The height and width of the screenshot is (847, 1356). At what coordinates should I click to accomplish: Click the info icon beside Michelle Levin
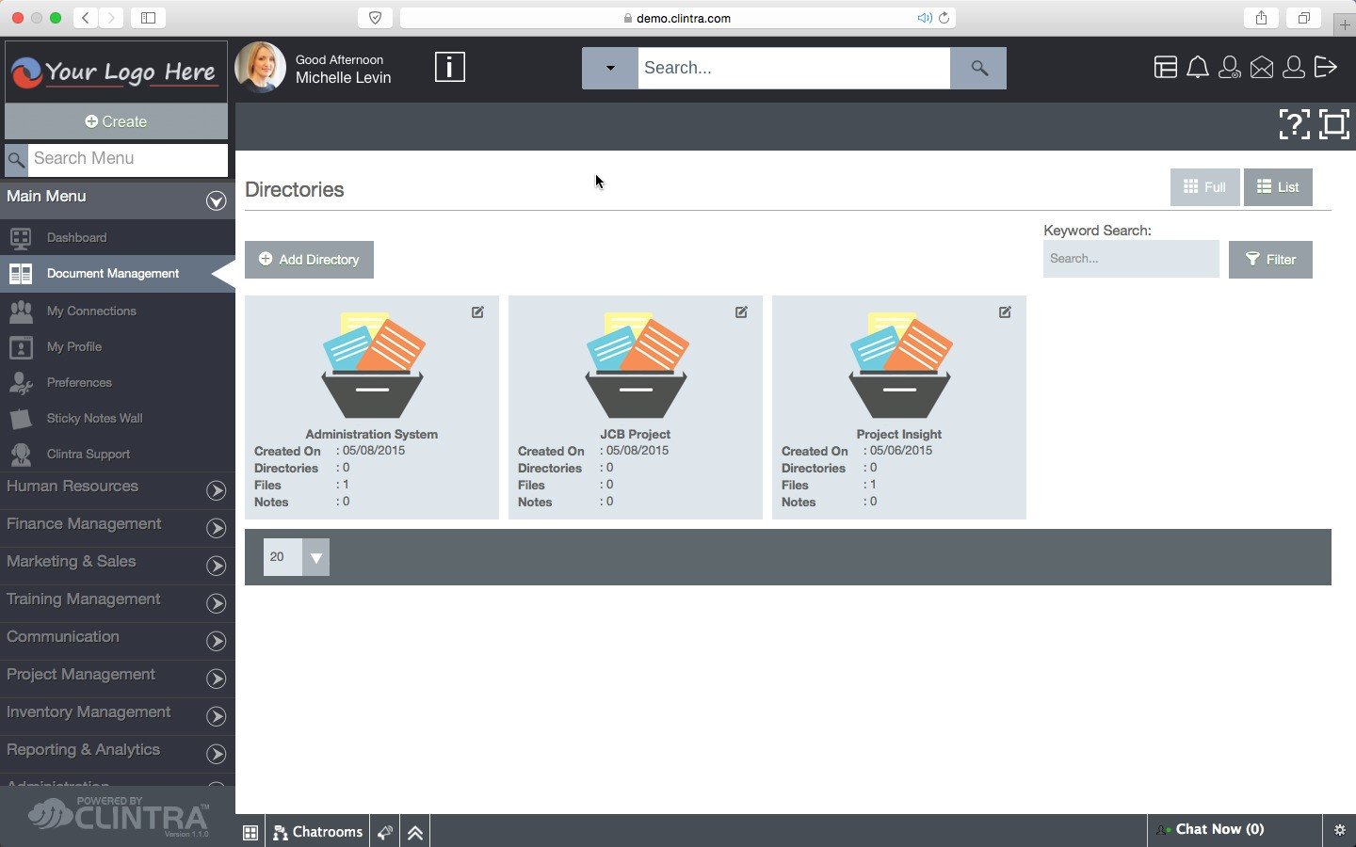coord(449,67)
